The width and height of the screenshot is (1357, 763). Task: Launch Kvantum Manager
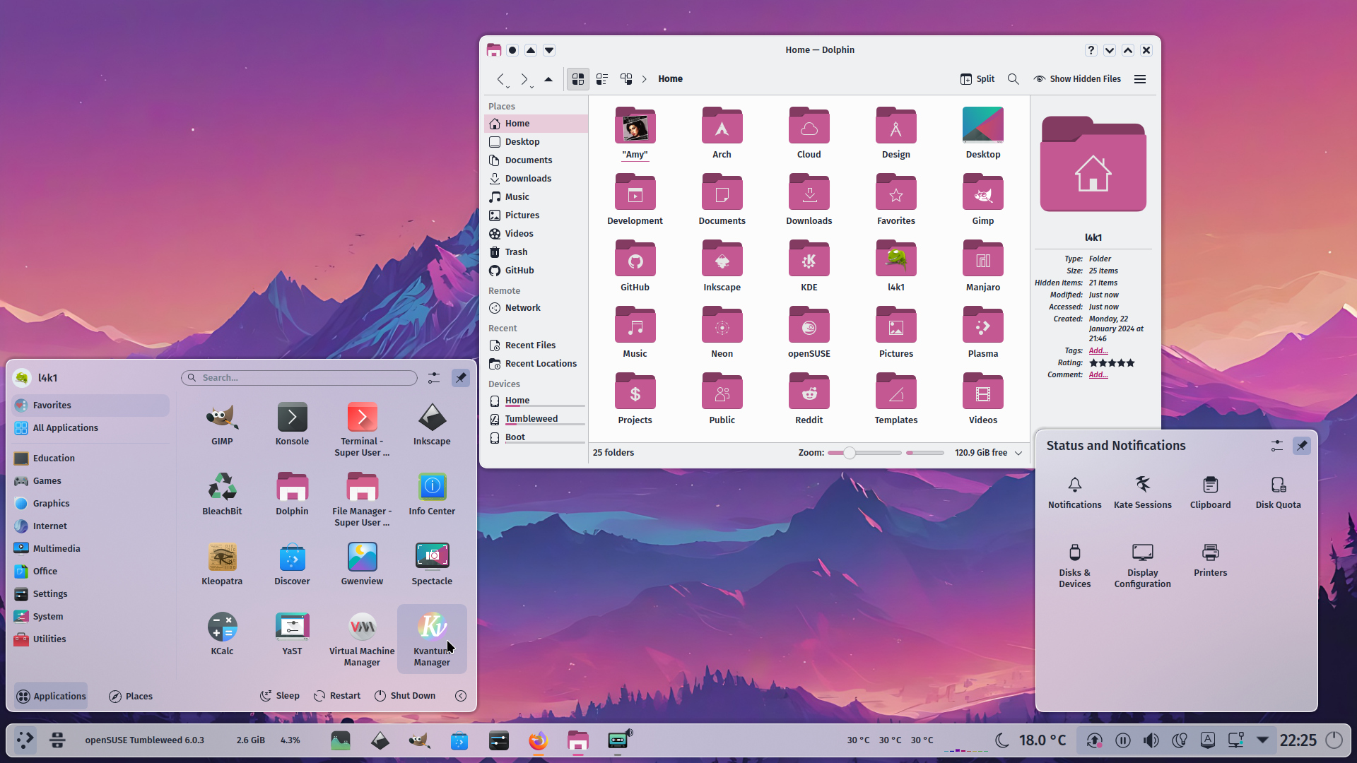(x=432, y=639)
